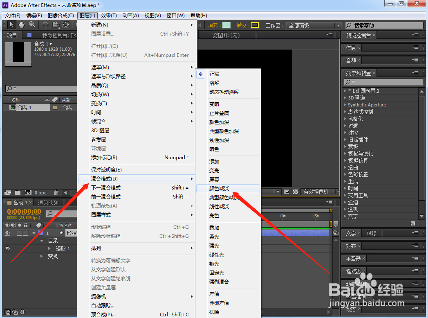
Task: Open Info panel (信息) options menu icon
Action: 415,47
